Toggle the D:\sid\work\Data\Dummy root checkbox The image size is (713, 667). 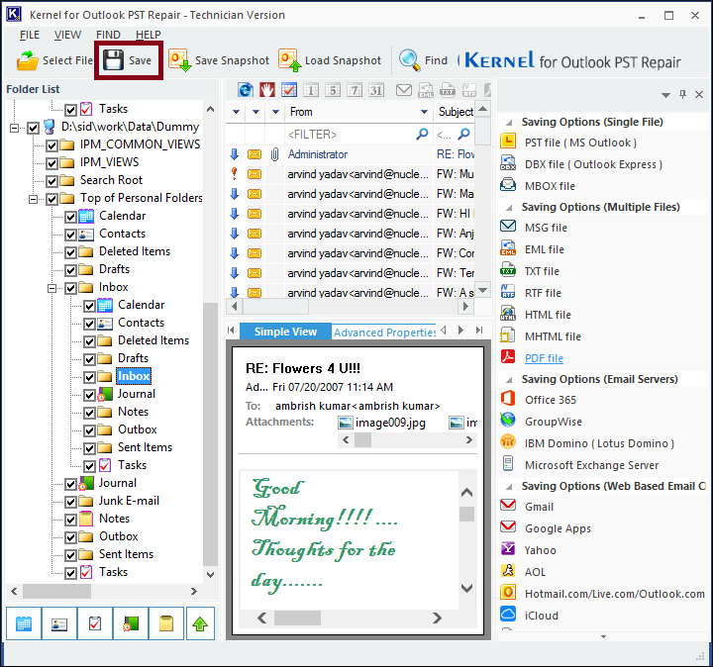click(34, 128)
